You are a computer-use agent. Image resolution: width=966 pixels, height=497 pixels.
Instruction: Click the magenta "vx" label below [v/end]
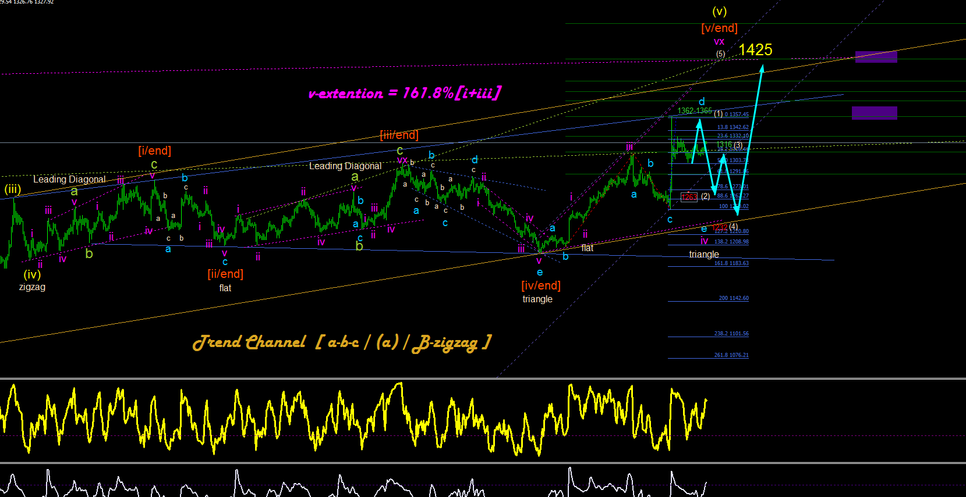(719, 42)
